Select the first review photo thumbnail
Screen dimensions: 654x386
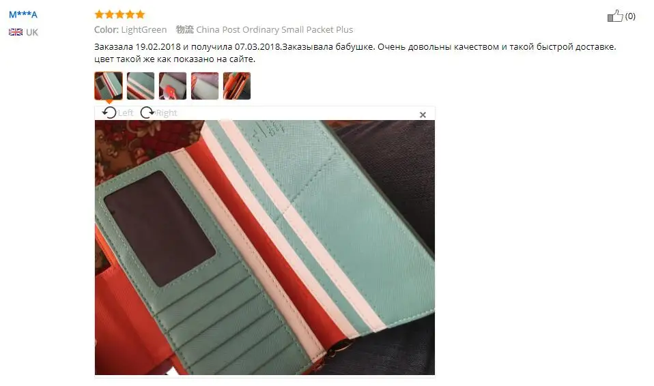tap(109, 86)
